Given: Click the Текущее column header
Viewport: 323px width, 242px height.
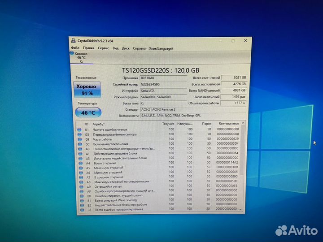Looking at the screenshot, I should click(168, 124).
